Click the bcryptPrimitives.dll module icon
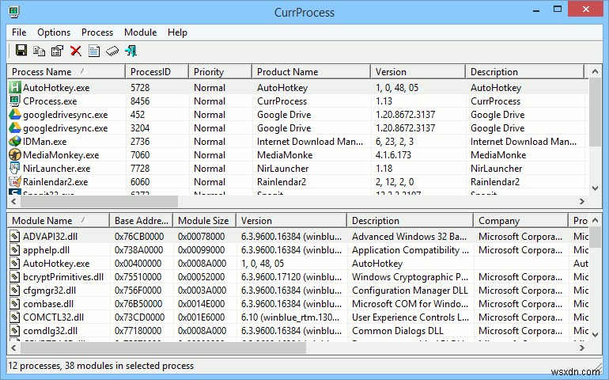 point(15,276)
